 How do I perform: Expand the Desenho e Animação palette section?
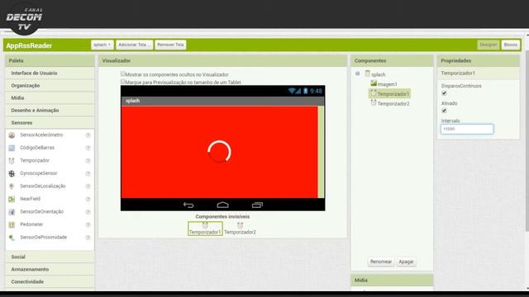[x=50, y=111]
